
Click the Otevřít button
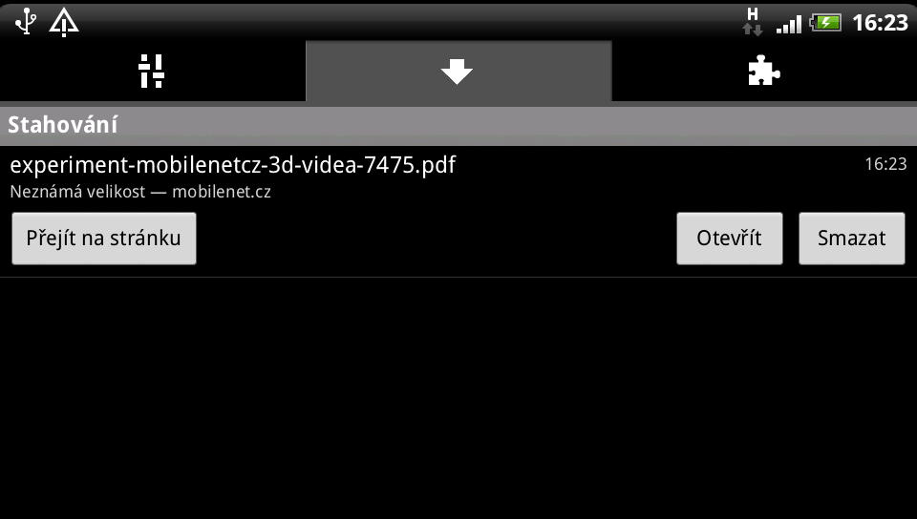point(729,239)
